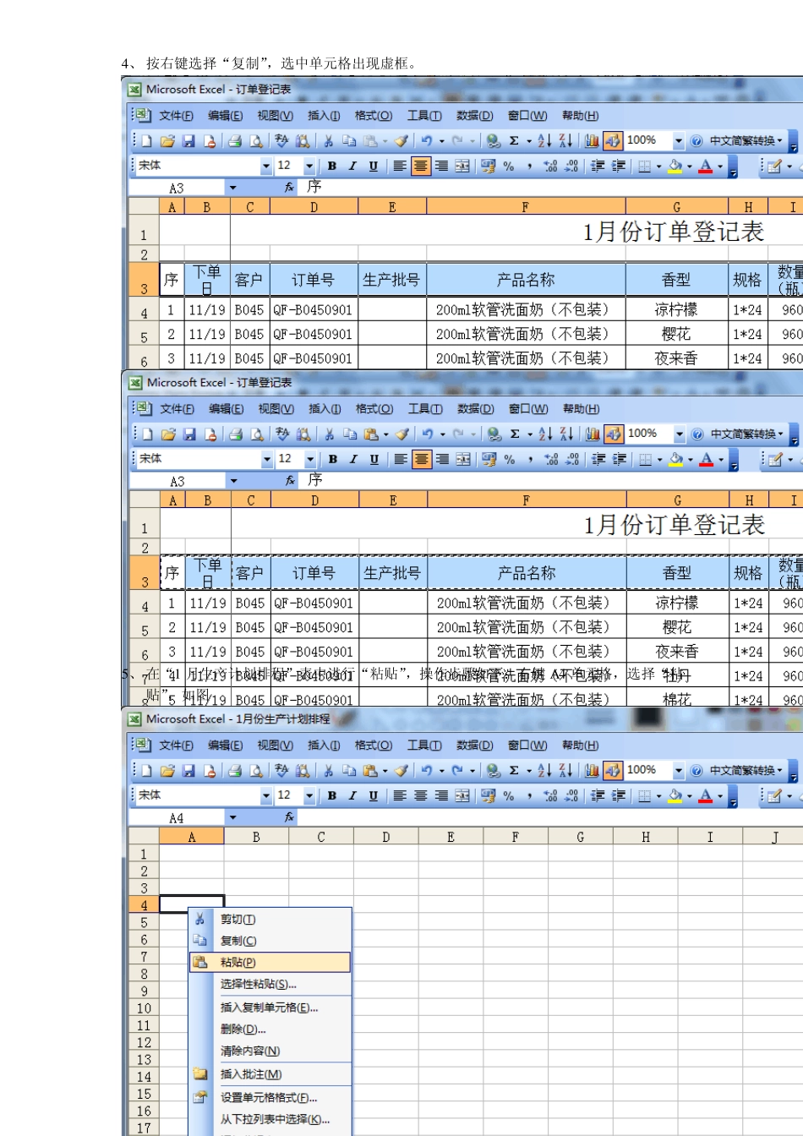Screen dimensions: 803x1136
Task: Click Print Preview icon in 1月份生产计划排程 window
Action: pos(255,770)
